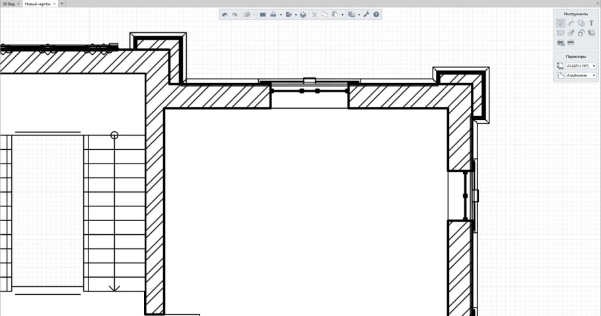
Task: Click the open folder icon
Action: click(263, 14)
